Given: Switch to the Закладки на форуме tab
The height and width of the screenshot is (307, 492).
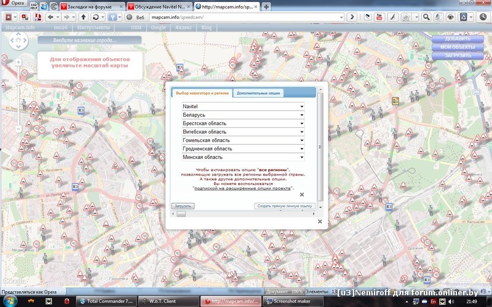Looking at the screenshot, I should (92, 7).
